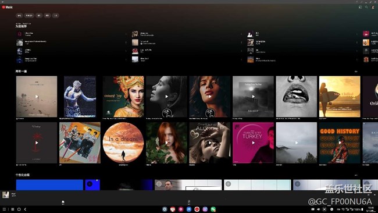
Task: Play the 'In a dream' circular album
Action: pos(123,143)
